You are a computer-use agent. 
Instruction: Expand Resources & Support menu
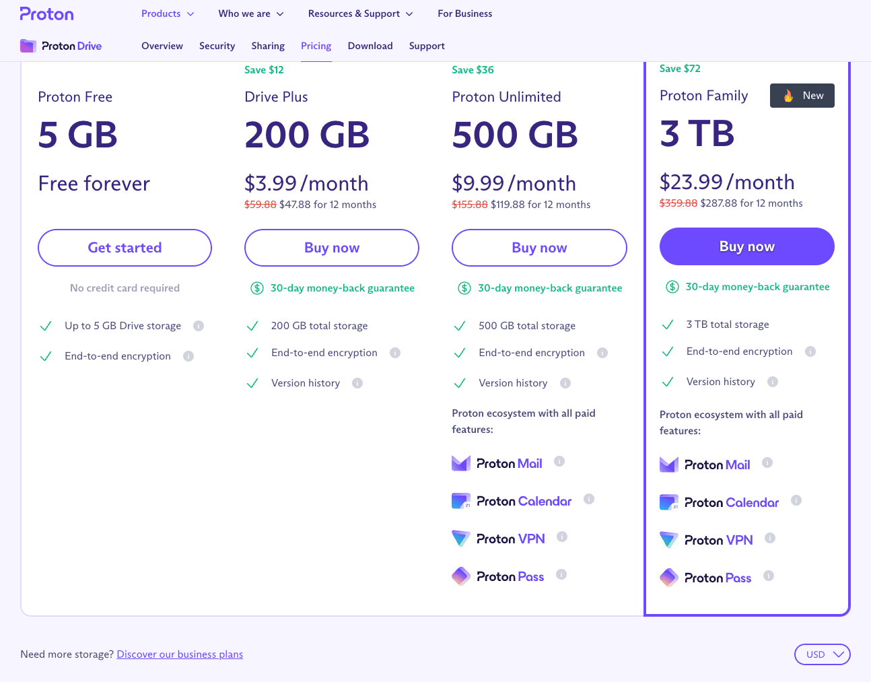361,13
